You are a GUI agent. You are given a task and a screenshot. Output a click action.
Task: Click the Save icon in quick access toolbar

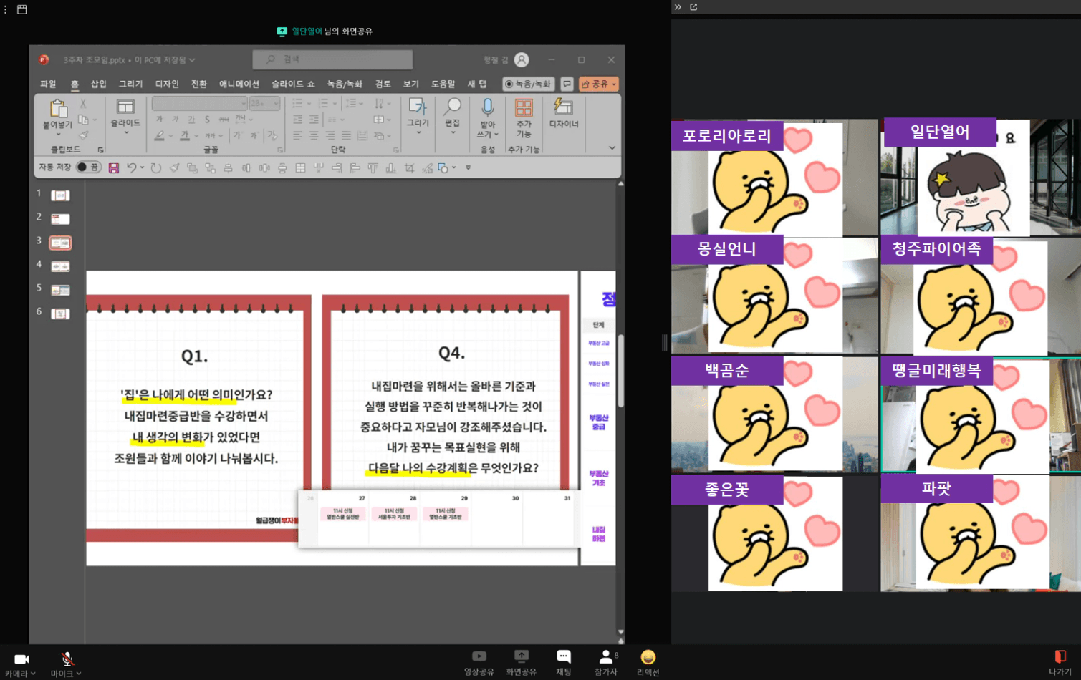point(114,168)
